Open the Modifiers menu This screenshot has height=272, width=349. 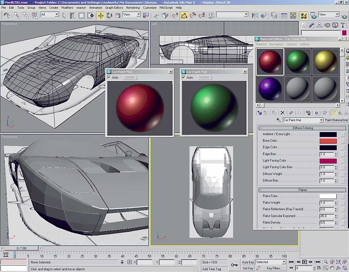click(67, 8)
